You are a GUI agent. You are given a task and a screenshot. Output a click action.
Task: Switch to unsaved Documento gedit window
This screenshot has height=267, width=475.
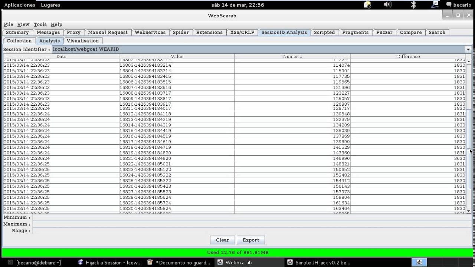coord(180,263)
